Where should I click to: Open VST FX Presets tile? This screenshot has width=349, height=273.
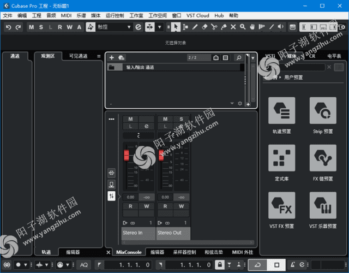click(281, 205)
